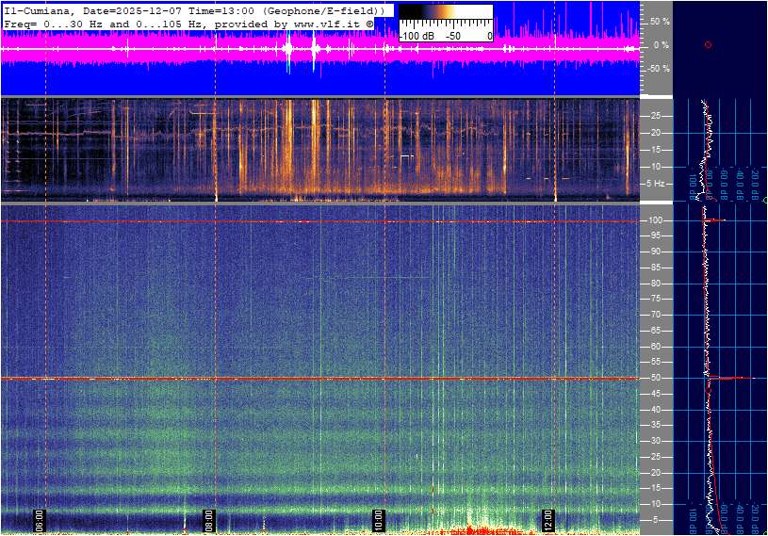768x536 pixels.
Task: Click the 25 Hz label on upper axis
Action: tap(657, 115)
